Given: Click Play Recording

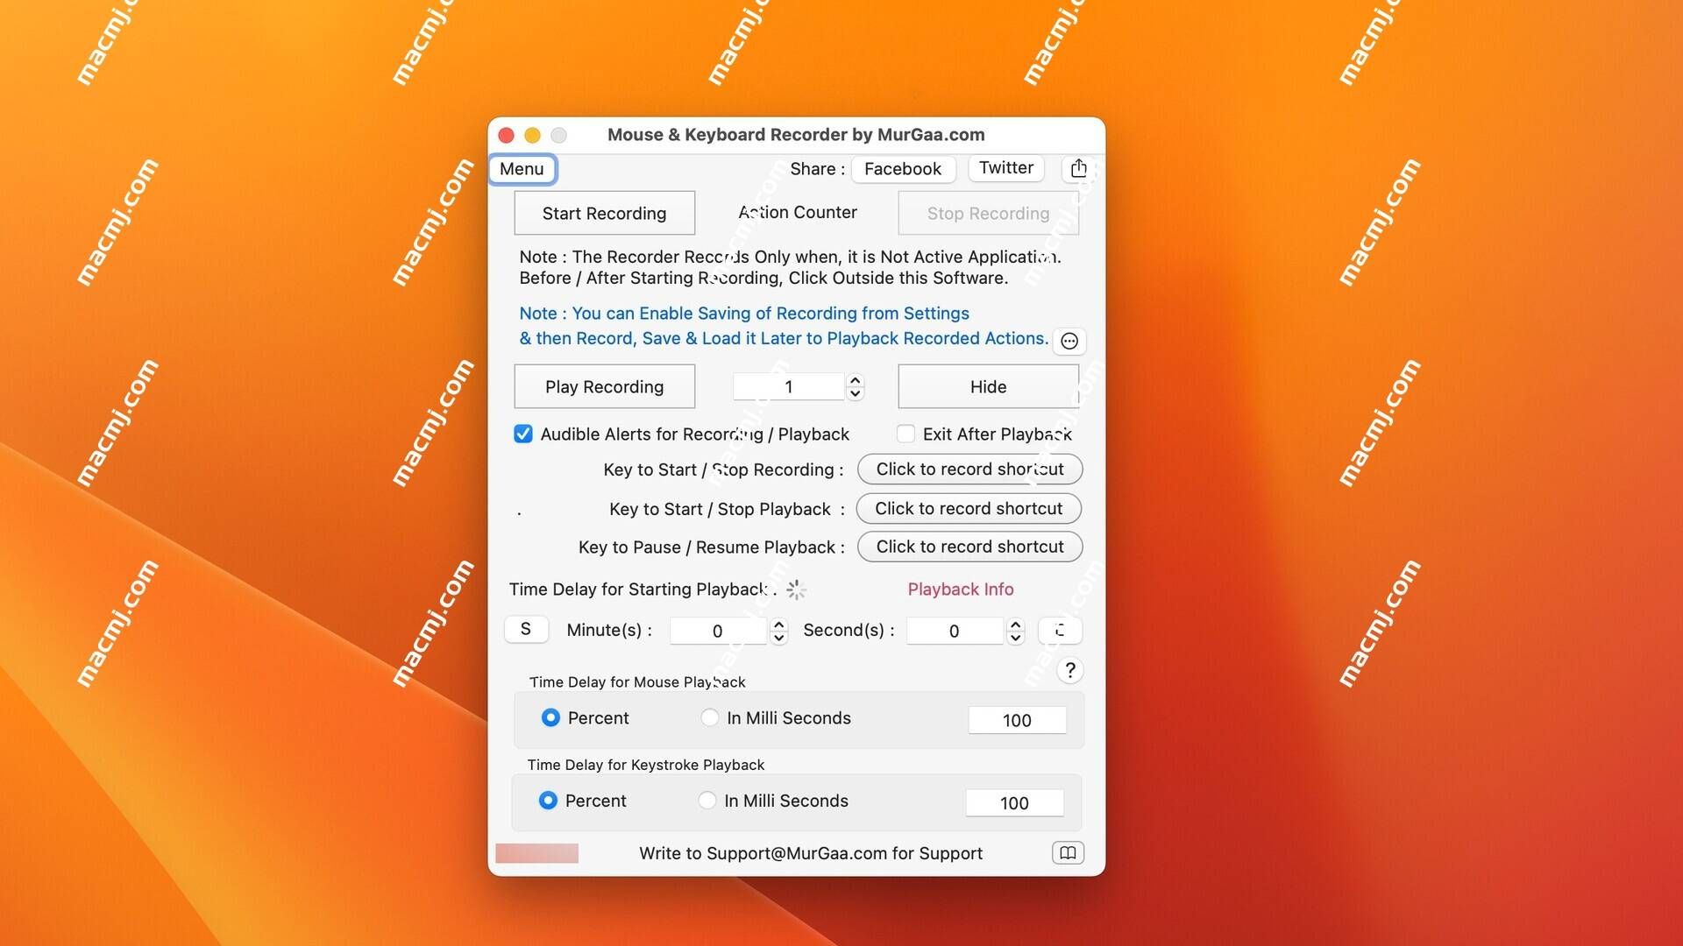Looking at the screenshot, I should pos(604,386).
